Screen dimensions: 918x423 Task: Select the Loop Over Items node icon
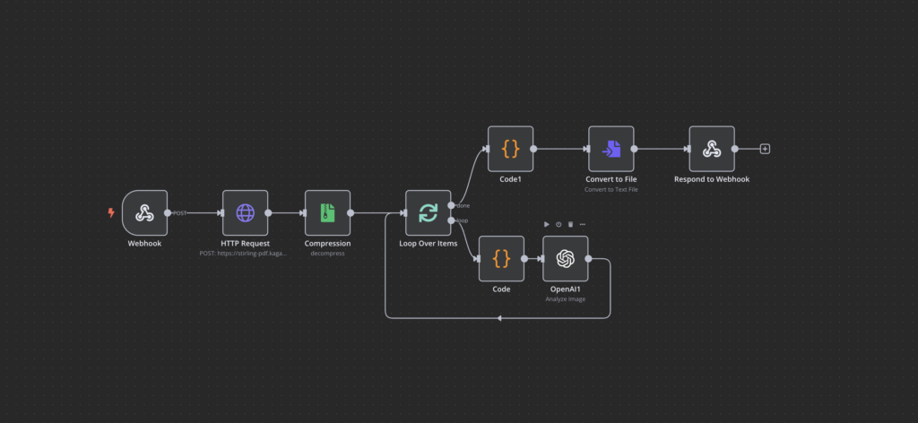tap(429, 213)
